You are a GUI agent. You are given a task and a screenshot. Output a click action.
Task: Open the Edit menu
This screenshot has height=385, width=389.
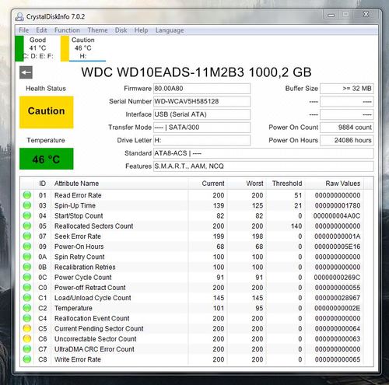coord(41,30)
